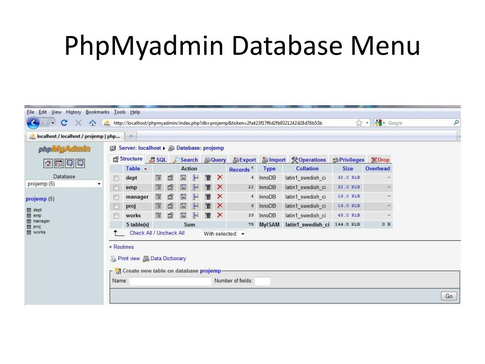
Task: Toggle sort order on the Table column header
Action: tap(136, 169)
